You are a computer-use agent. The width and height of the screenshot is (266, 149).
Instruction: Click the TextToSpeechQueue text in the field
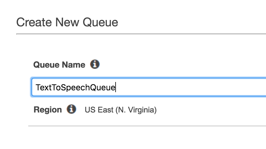pos(75,88)
